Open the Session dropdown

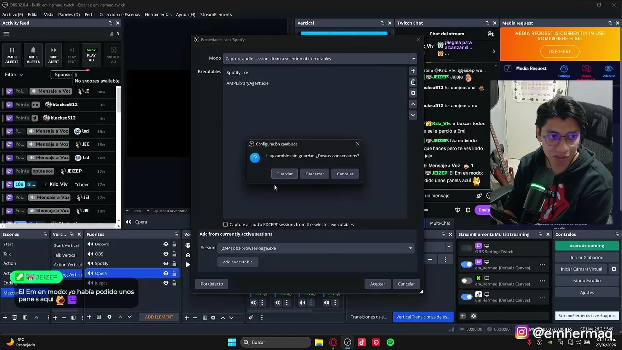pyautogui.click(x=316, y=248)
